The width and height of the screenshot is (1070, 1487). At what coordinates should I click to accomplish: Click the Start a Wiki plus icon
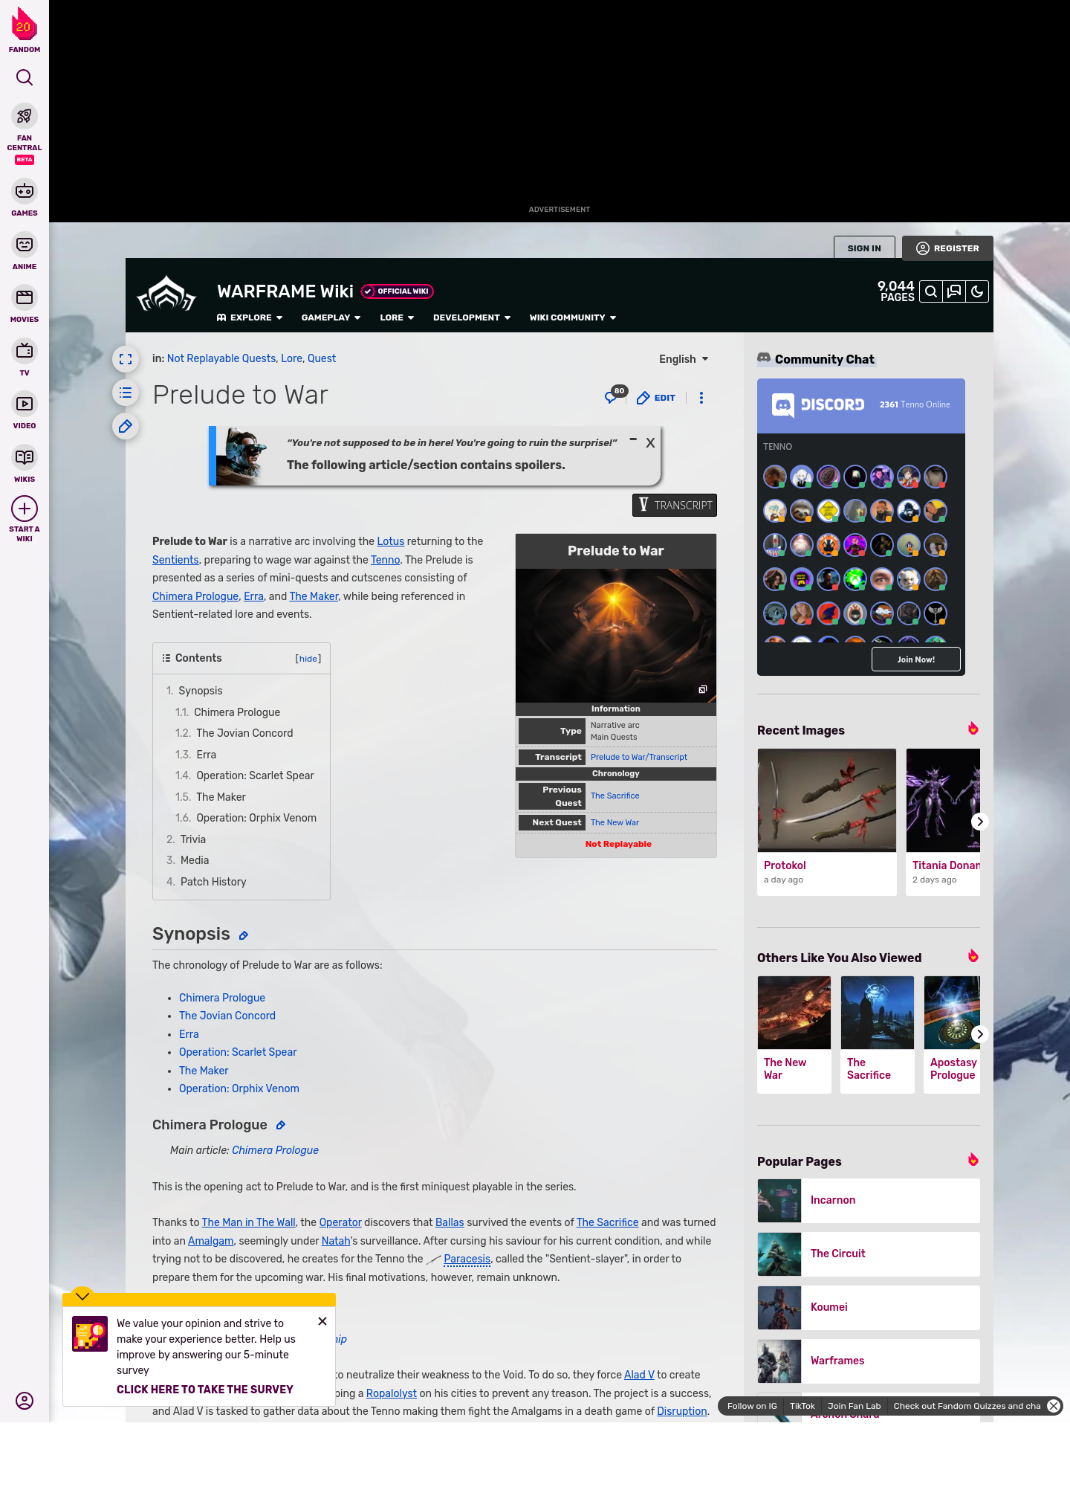coord(25,509)
